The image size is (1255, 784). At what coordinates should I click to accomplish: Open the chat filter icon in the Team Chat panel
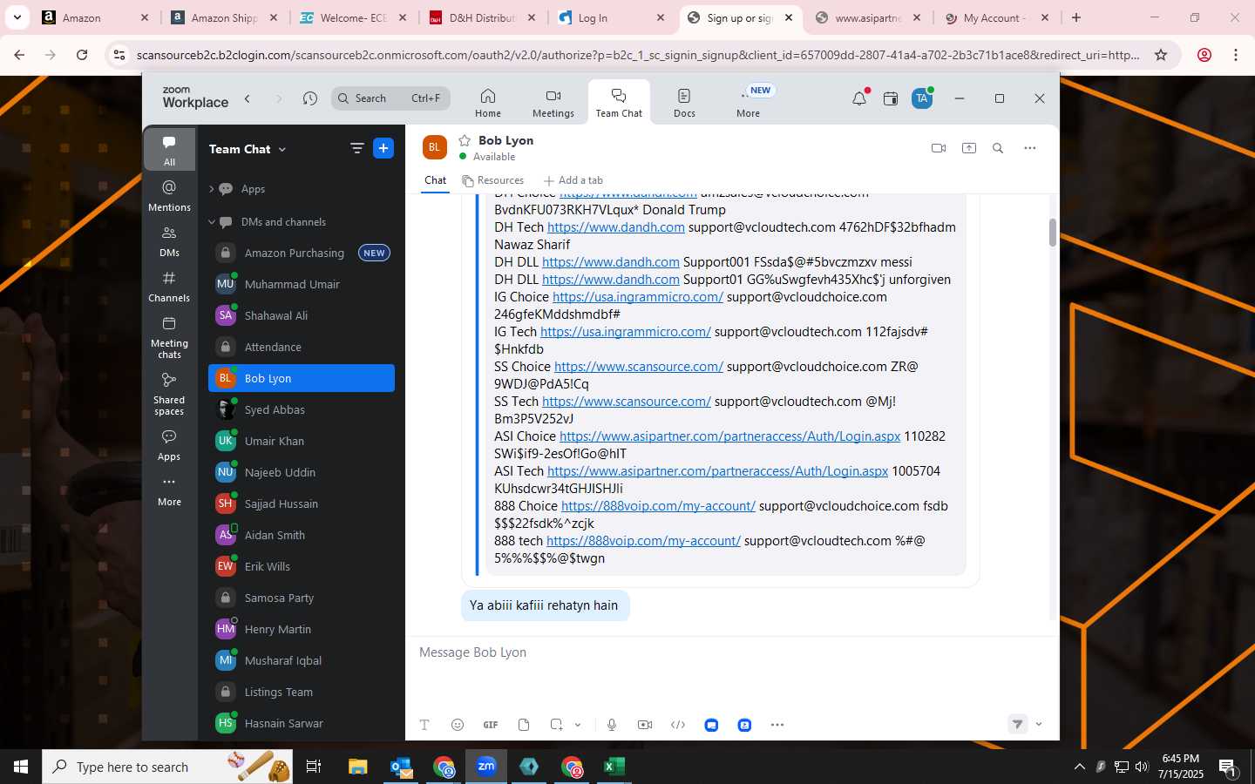(356, 148)
